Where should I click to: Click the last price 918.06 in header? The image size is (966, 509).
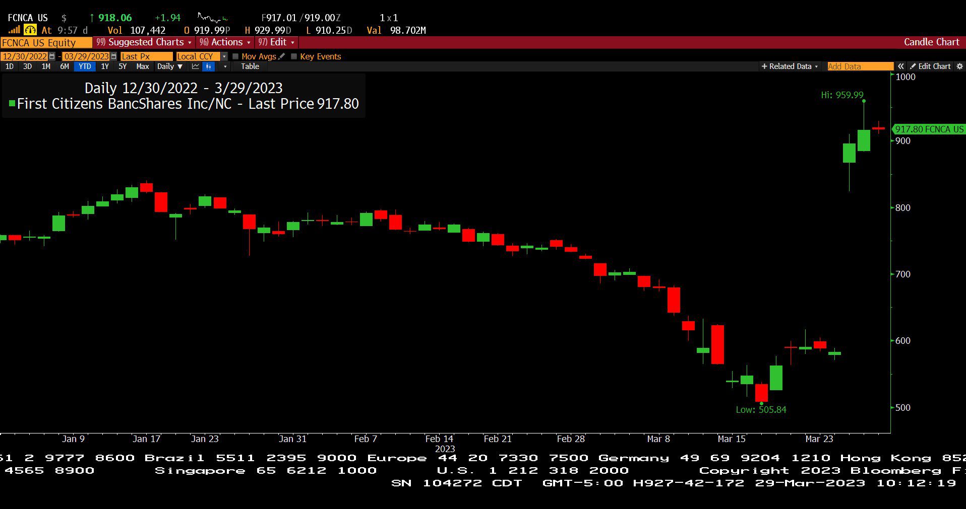(115, 18)
